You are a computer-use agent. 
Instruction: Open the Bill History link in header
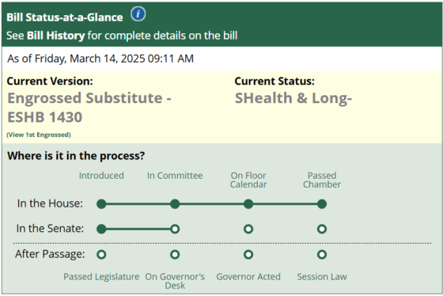click(x=55, y=36)
